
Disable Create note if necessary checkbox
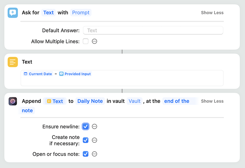point(86,140)
